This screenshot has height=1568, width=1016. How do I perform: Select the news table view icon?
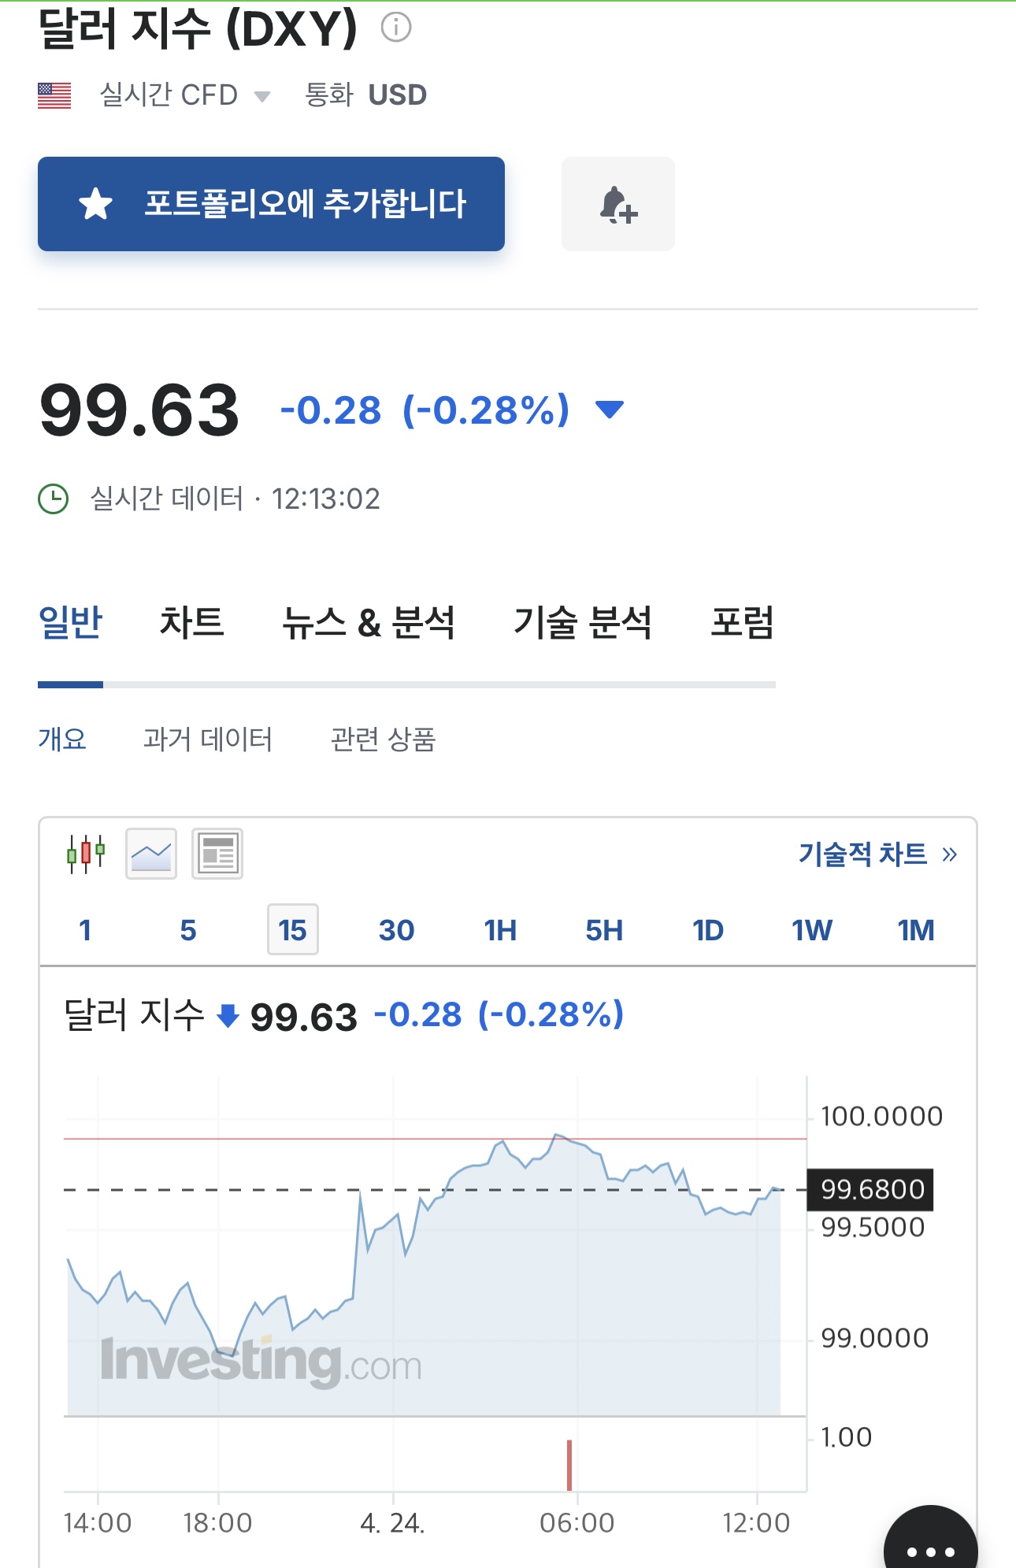click(x=217, y=854)
